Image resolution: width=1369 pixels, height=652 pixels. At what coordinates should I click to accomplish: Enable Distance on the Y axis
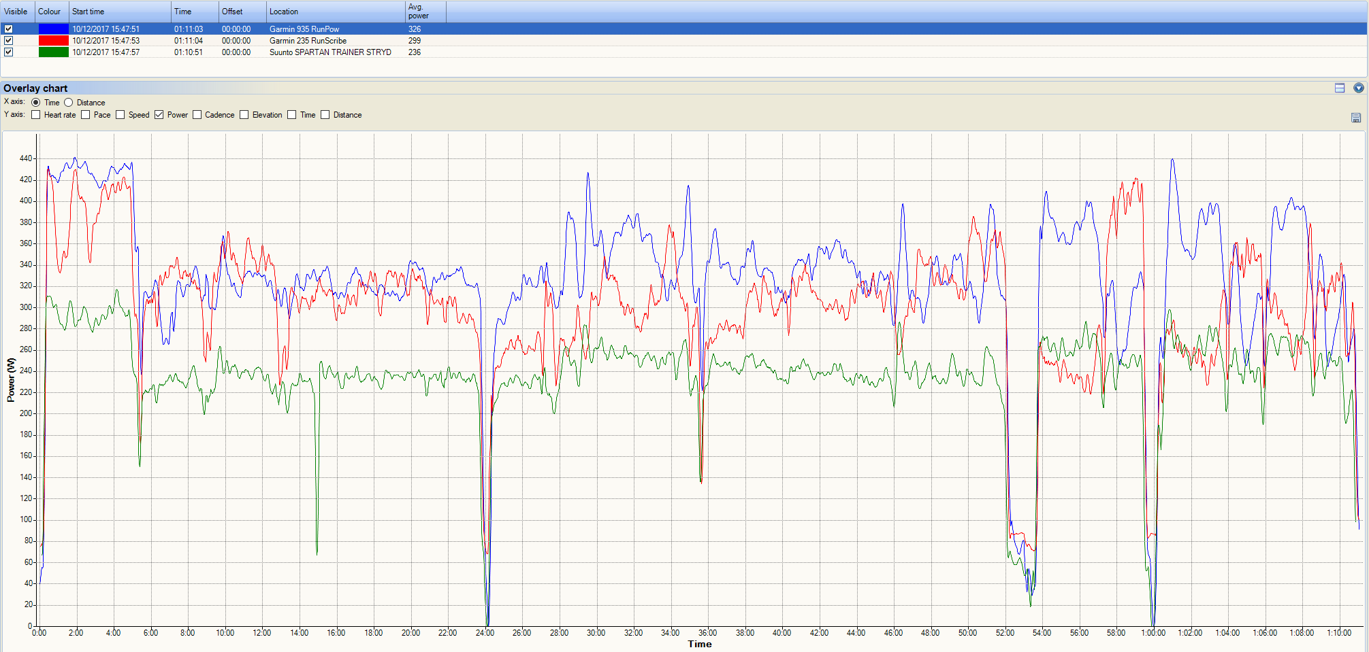coord(325,115)
